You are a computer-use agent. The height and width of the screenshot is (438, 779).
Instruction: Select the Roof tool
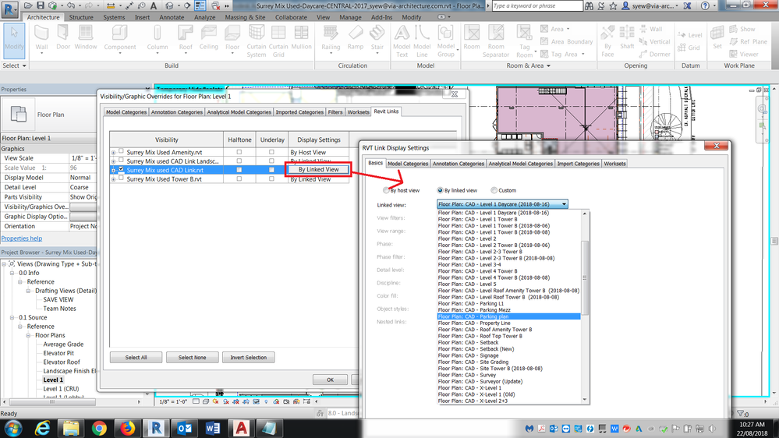click(186, 39)
